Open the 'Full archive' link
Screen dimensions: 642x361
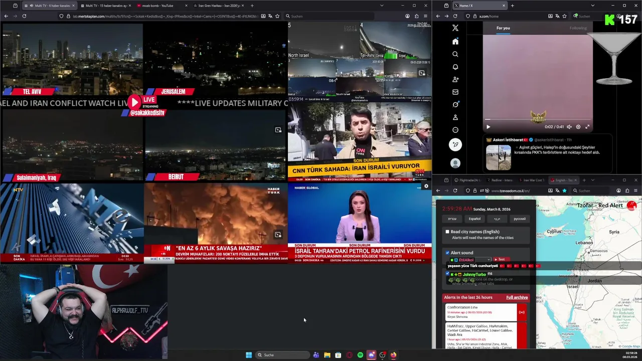517,297
